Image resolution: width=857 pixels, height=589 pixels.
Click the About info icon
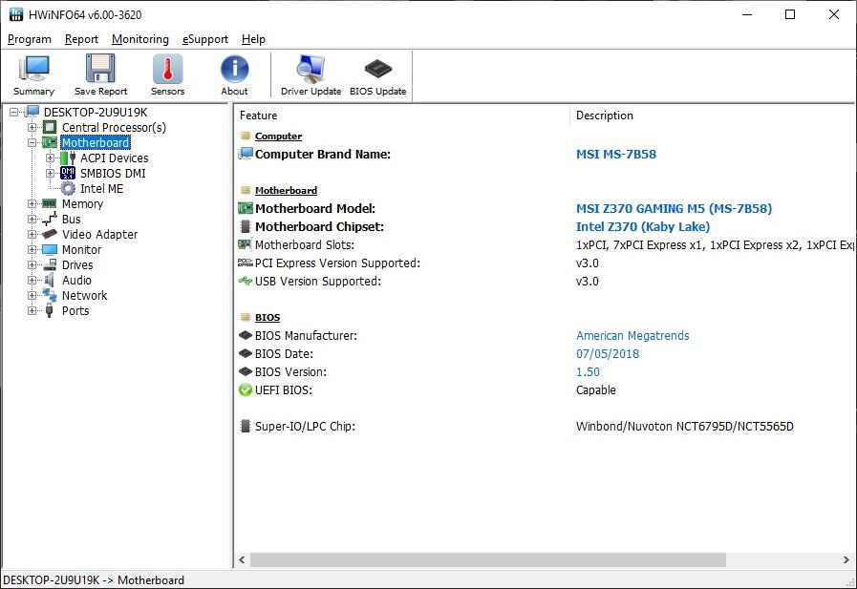tap(234, 69)
